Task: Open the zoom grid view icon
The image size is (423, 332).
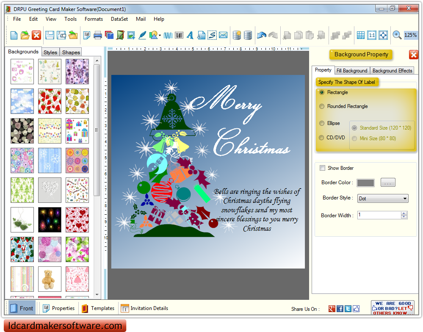Action: [361, 35]
